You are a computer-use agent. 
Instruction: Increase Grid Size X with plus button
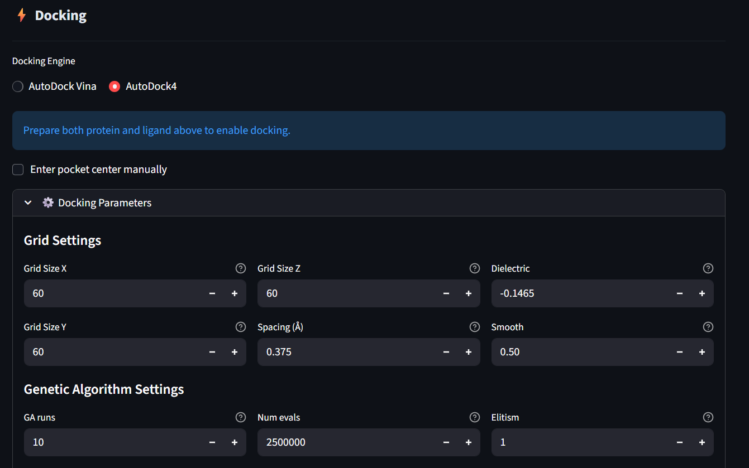point(235,293)
